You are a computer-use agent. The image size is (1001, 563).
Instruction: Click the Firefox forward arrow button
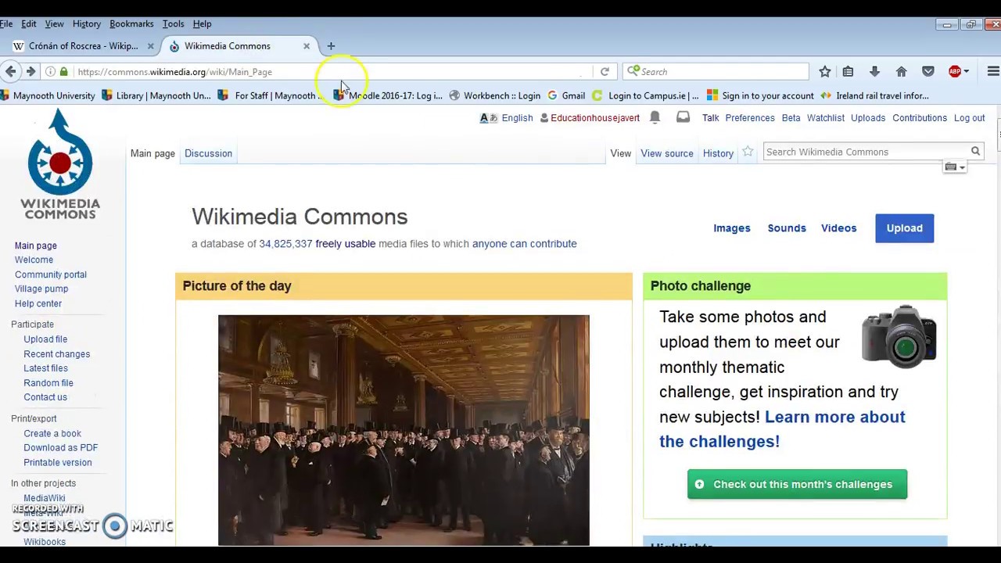click(30, 72)
